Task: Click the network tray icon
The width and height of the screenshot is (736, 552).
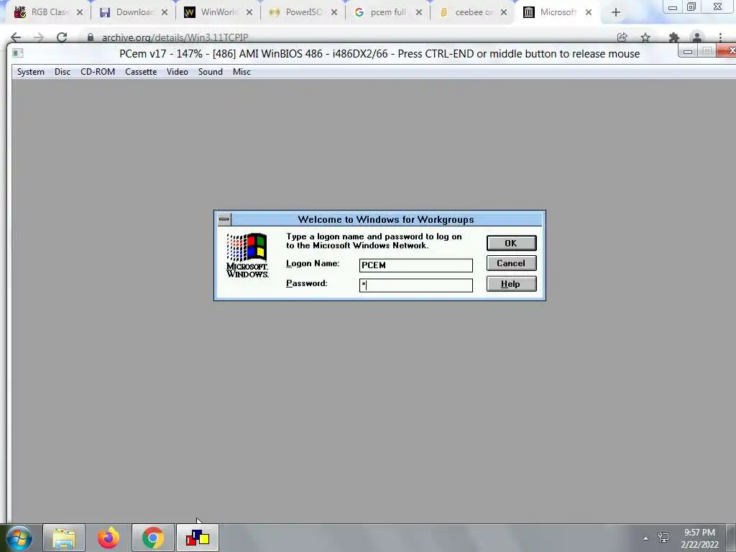Action: tap(663, 538)
